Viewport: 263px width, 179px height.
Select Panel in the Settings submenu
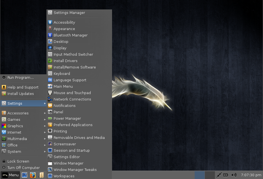(79, 112)
